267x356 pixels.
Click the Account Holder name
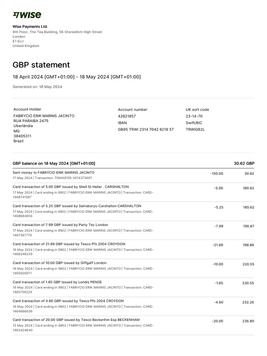44,116
